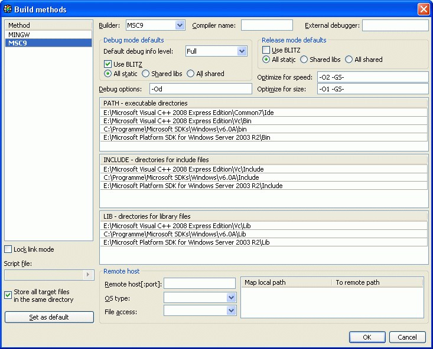Enable Lock link mode checkbox

8,249
